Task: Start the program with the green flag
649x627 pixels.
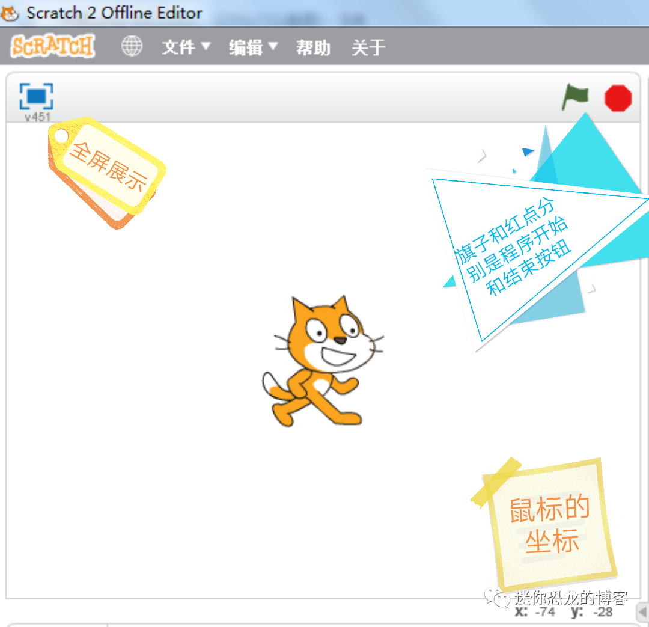Action: [x=575, y=97]
